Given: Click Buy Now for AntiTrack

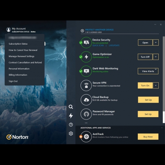Looking at the screenshot, I should tap(148, 137).
